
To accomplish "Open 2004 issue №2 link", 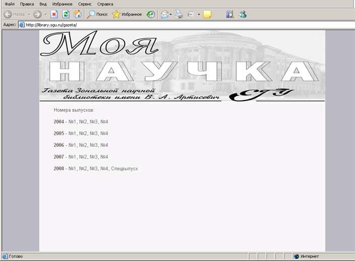I will click(x=83, y=122).
